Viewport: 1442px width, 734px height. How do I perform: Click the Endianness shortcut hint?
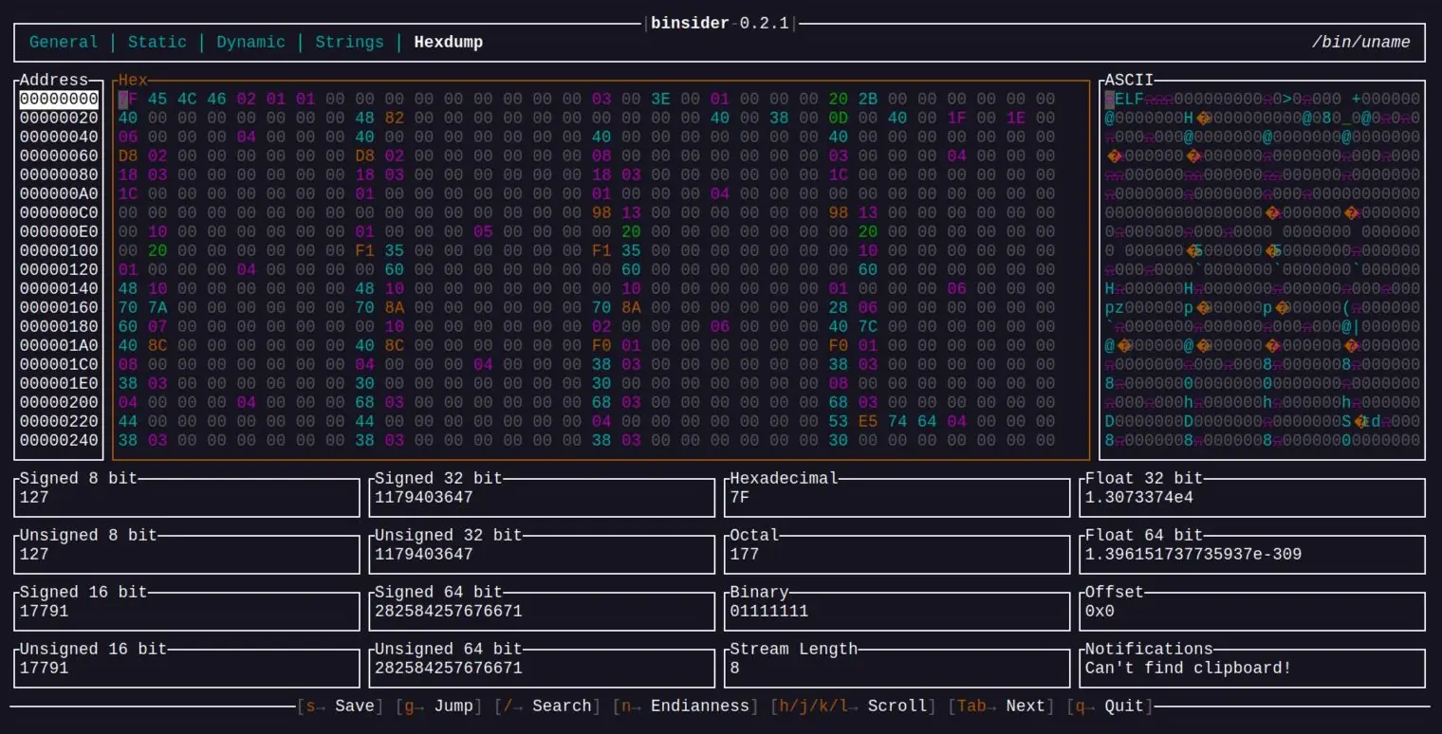684,706
